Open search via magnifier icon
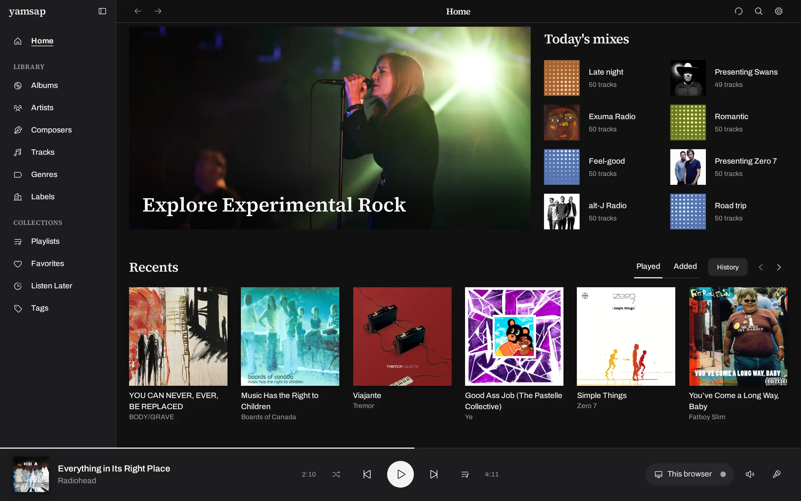 tap(759, 11)
